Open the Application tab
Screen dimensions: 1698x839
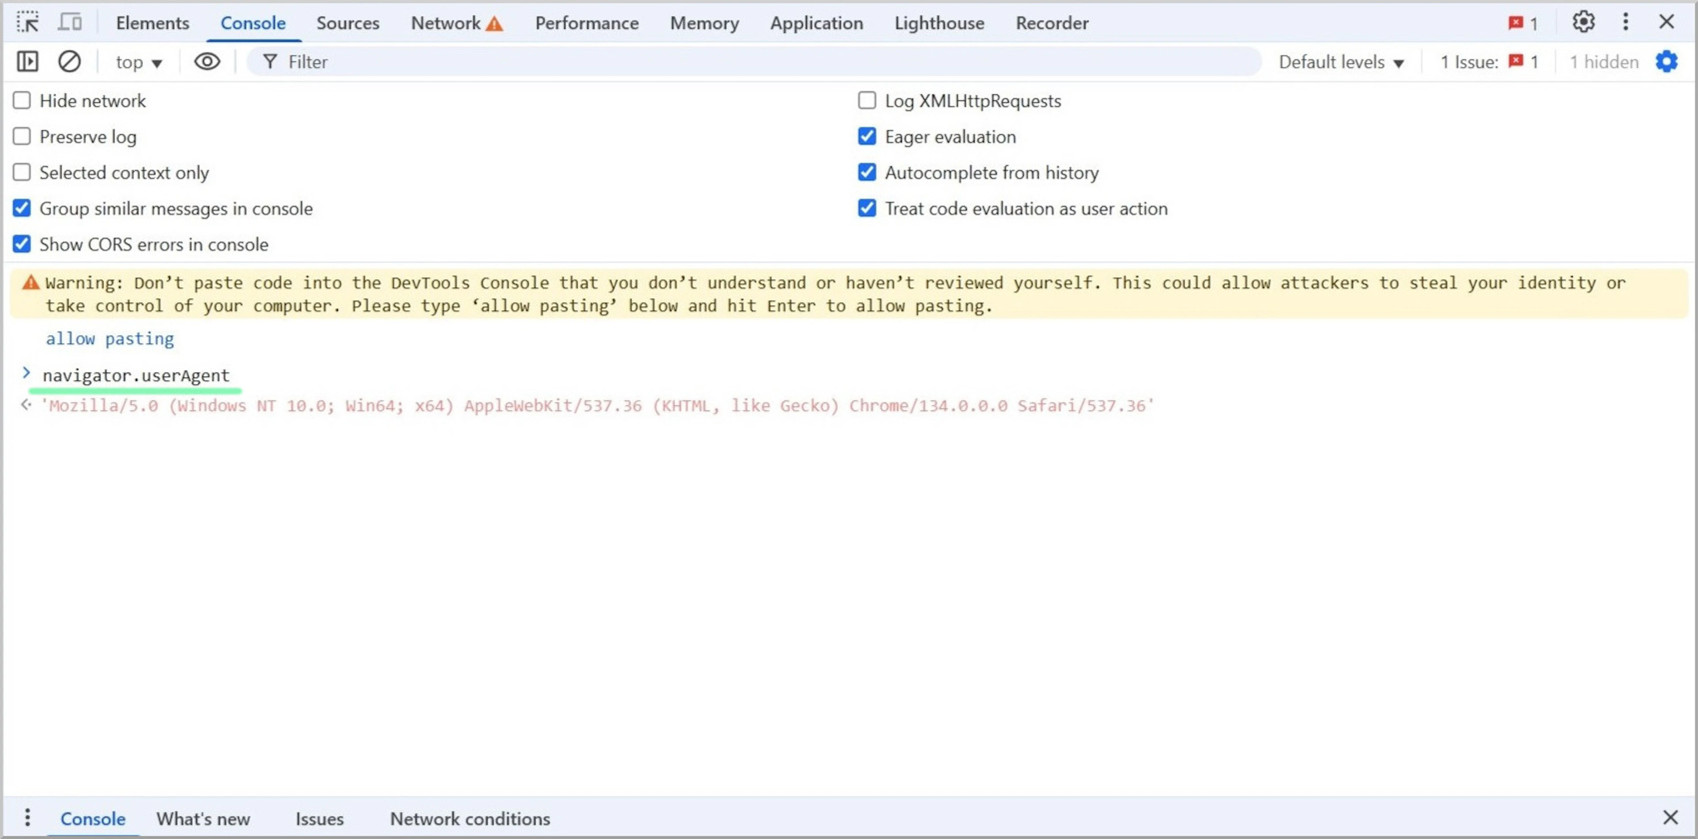click(817, 23)
